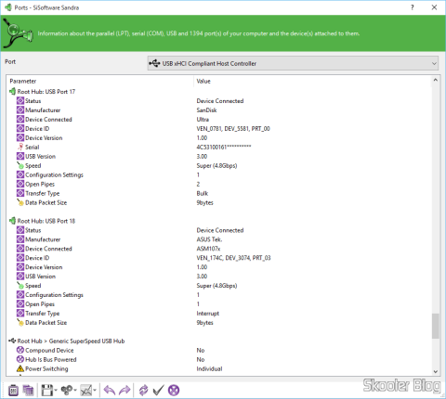
Task: Click the Sandra ports banner icon
Action: 18,33
